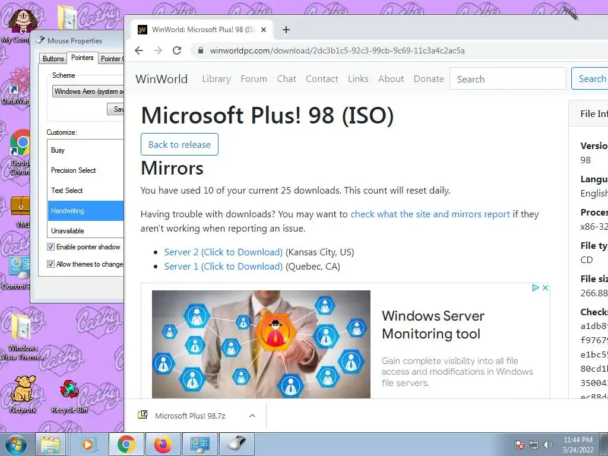608x456 pixels.
Task: Click the Windows Server Monitoring tool headline
Action: [433, 325]
